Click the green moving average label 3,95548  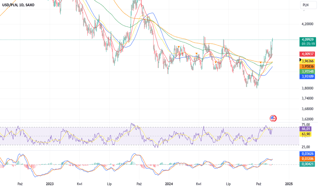pos(307,71)
